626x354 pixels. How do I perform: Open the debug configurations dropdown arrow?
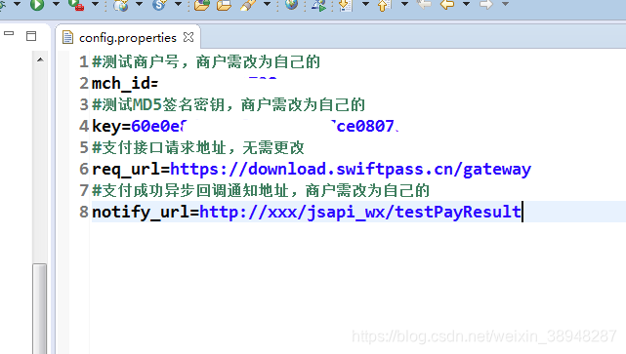point(17,4)
